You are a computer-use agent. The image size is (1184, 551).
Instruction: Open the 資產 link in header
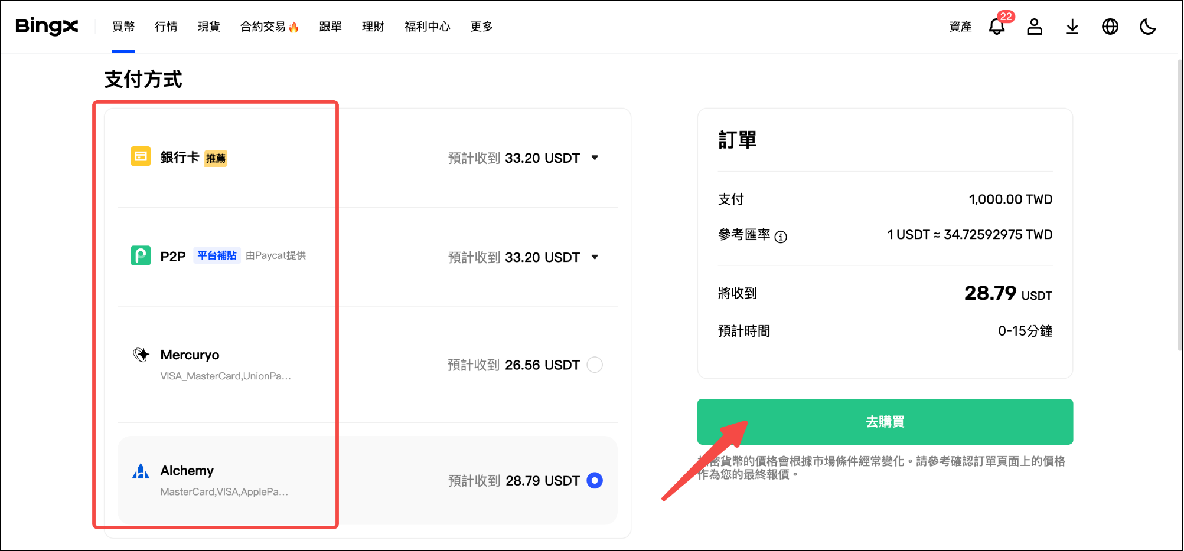[x=960, y=27]
